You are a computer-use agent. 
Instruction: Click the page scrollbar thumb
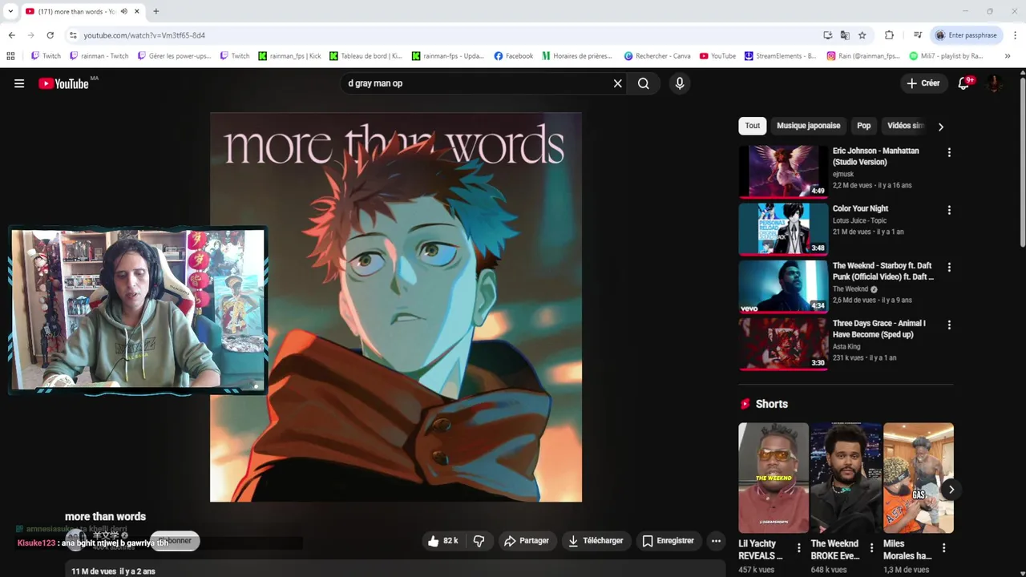click(1022, 160)
